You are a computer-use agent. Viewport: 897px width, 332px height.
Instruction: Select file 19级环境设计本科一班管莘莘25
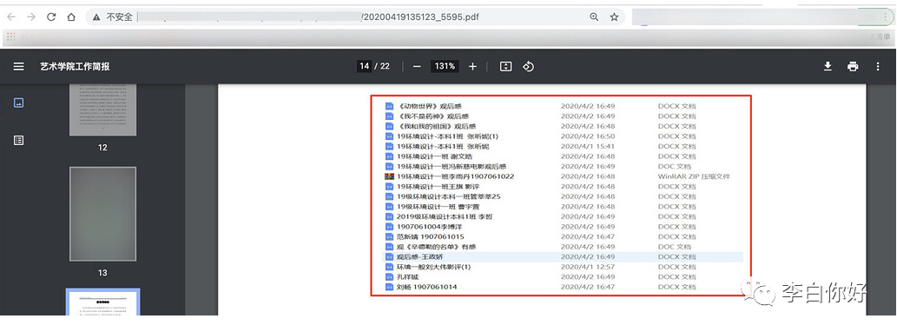click(x=449, y=196)
